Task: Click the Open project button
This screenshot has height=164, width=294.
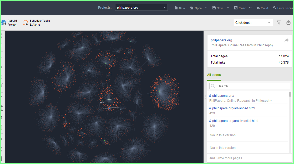Action: click(196, 8)
